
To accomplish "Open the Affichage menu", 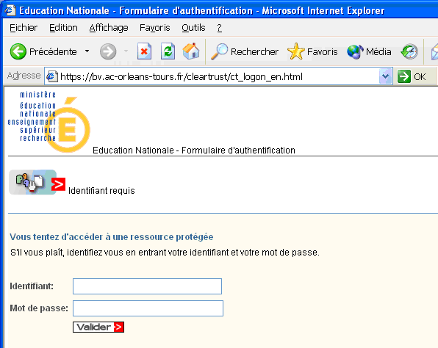I will (109, 28).
